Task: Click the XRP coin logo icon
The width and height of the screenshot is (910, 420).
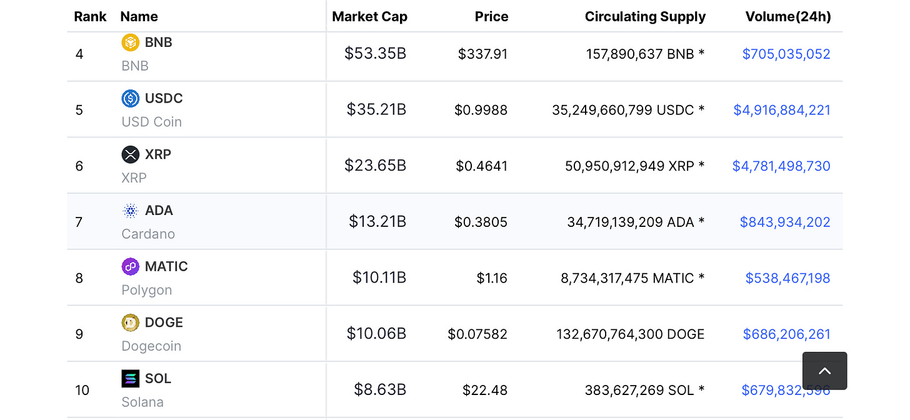Action: pyautogui.click(x=130, y=154)
